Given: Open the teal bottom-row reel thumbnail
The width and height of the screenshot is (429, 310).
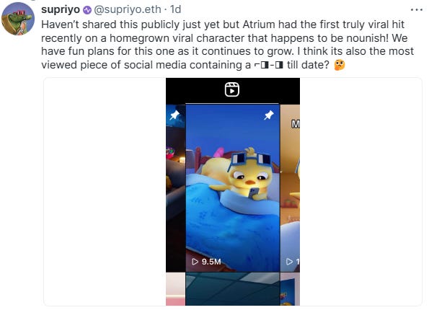Looking at the screenshot, I should click(233, 289).
